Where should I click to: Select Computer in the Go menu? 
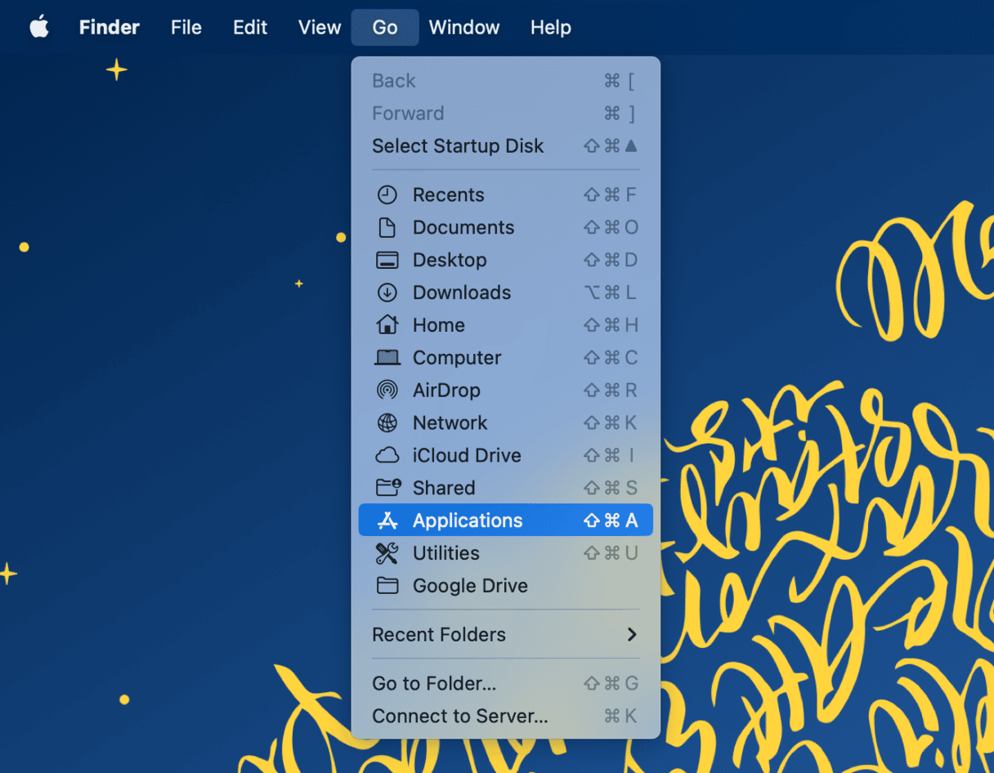point(456,358)
